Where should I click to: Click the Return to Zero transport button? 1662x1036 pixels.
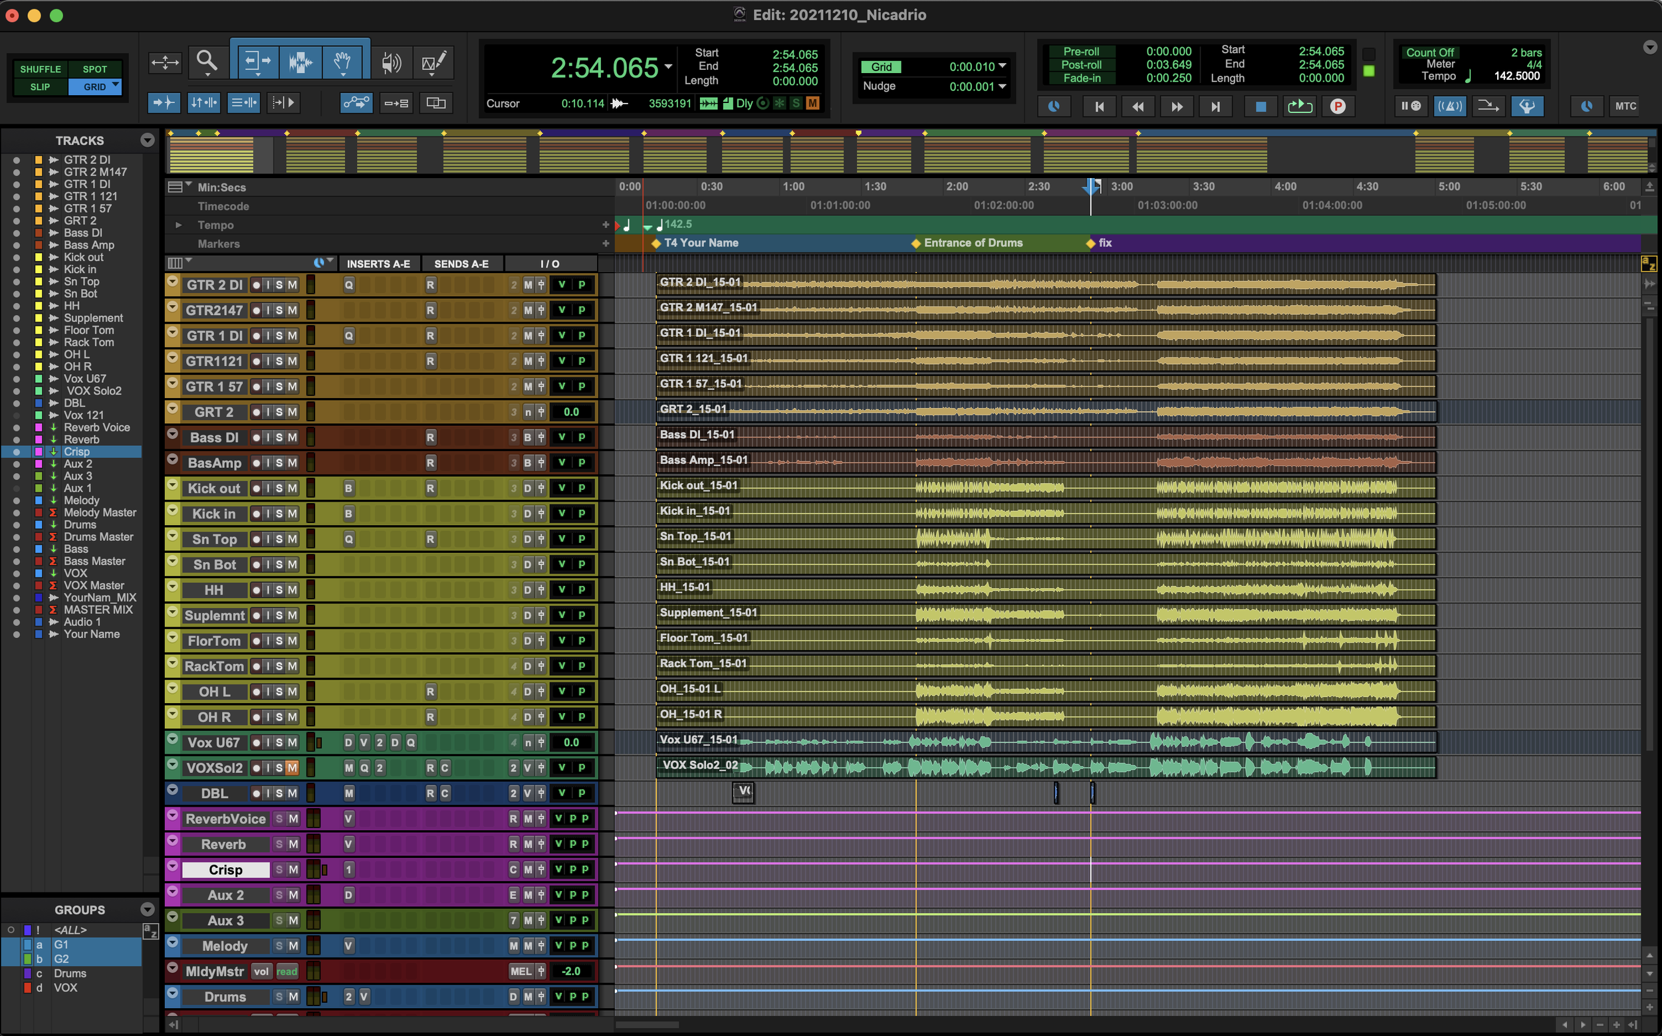[x=1100, y=106]
